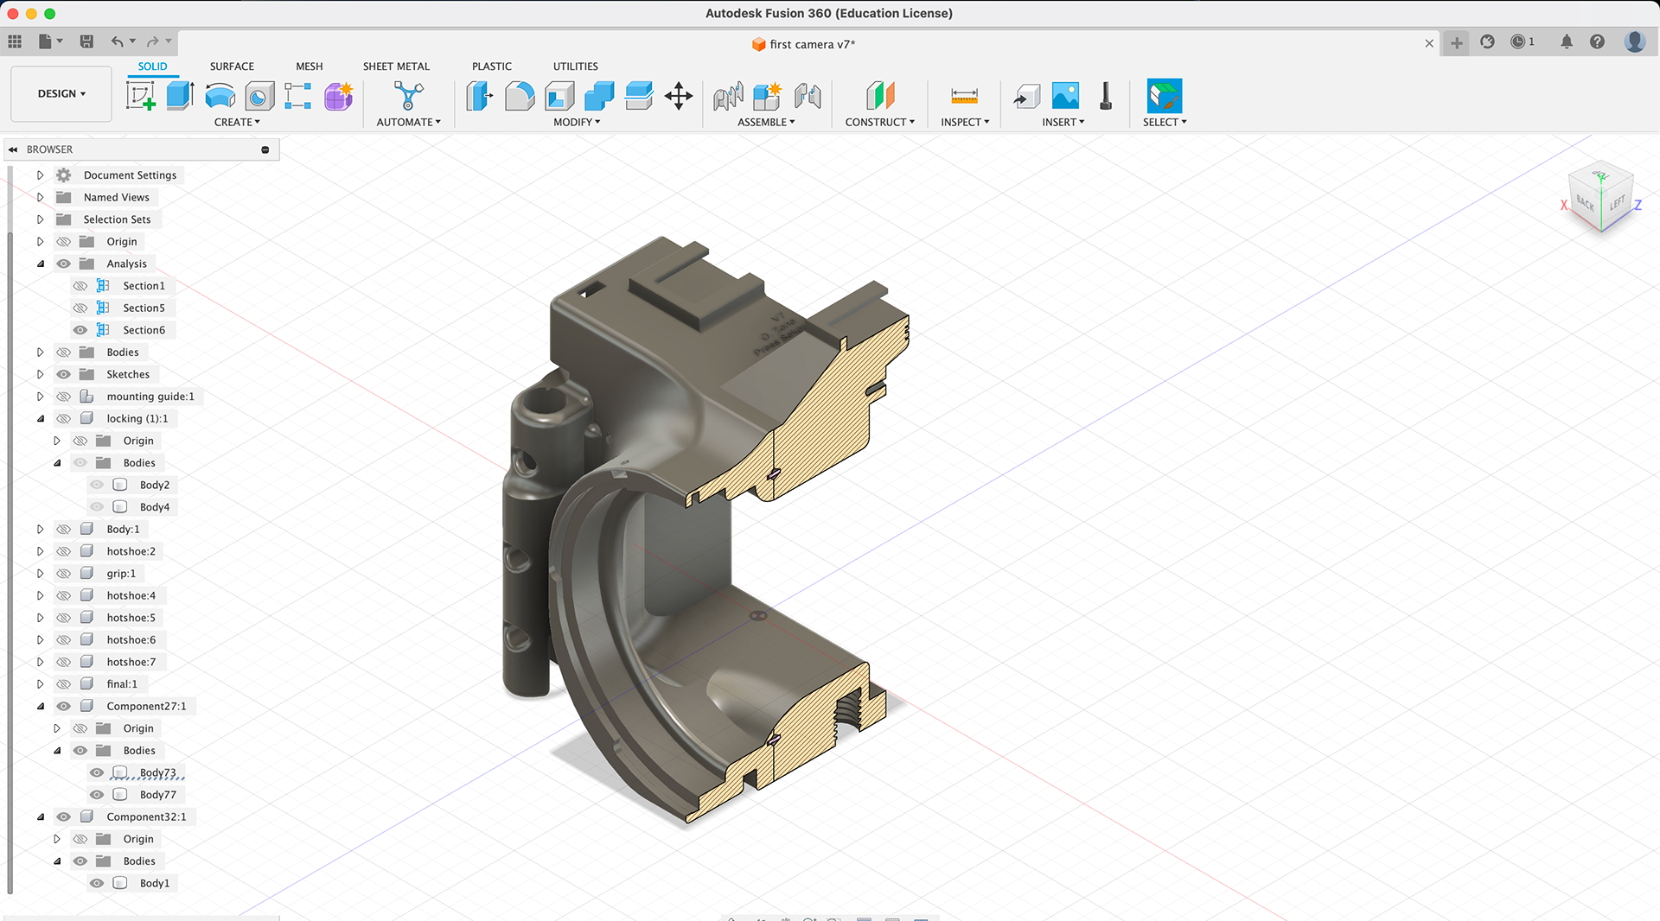Click the ViewCube LEFT face
Viewport: 1660px width, 921px height.
tap(1617, 204)
